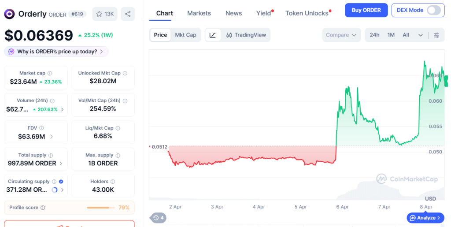Expand the Total supply details arrow
The image size is (451, 227).
pyautogui.click(x=61, y=164)
